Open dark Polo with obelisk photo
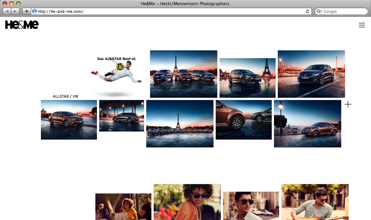371x220 pixels. 311,74
